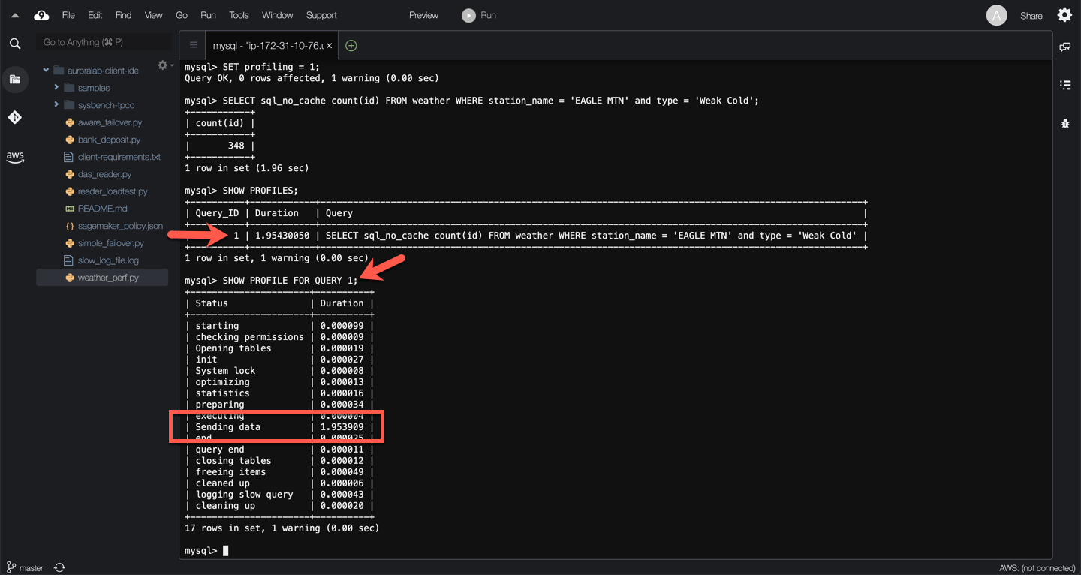The width and height of the screenshot is (1081, 575).
Task: Switch to the mysql terminal tab
Action: pyautogui.click(x=266, y=46)
